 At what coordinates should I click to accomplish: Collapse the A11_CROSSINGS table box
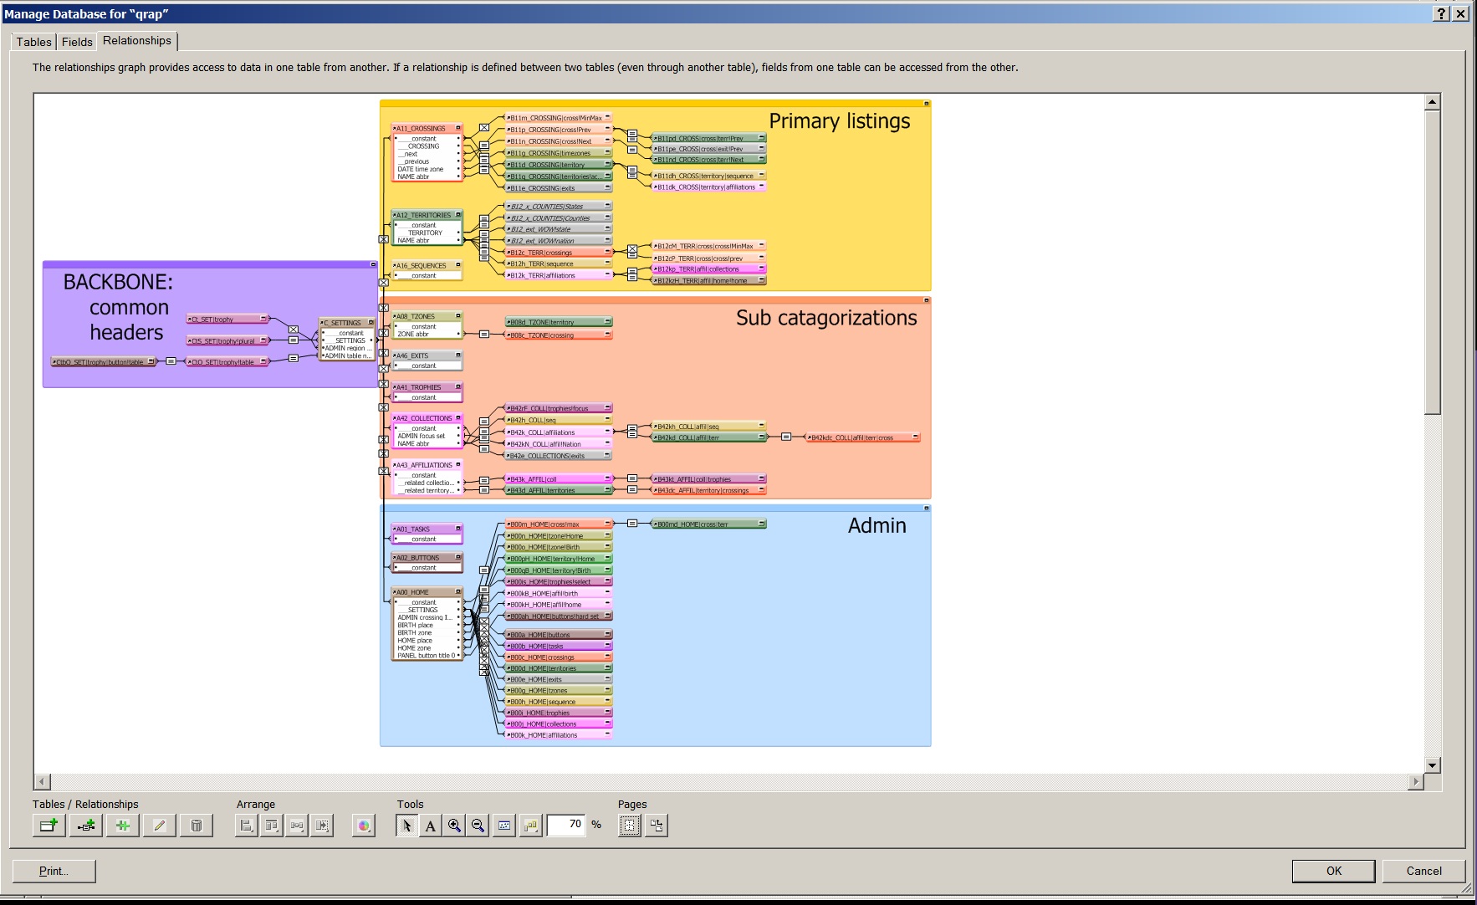(x=458, y=128)
